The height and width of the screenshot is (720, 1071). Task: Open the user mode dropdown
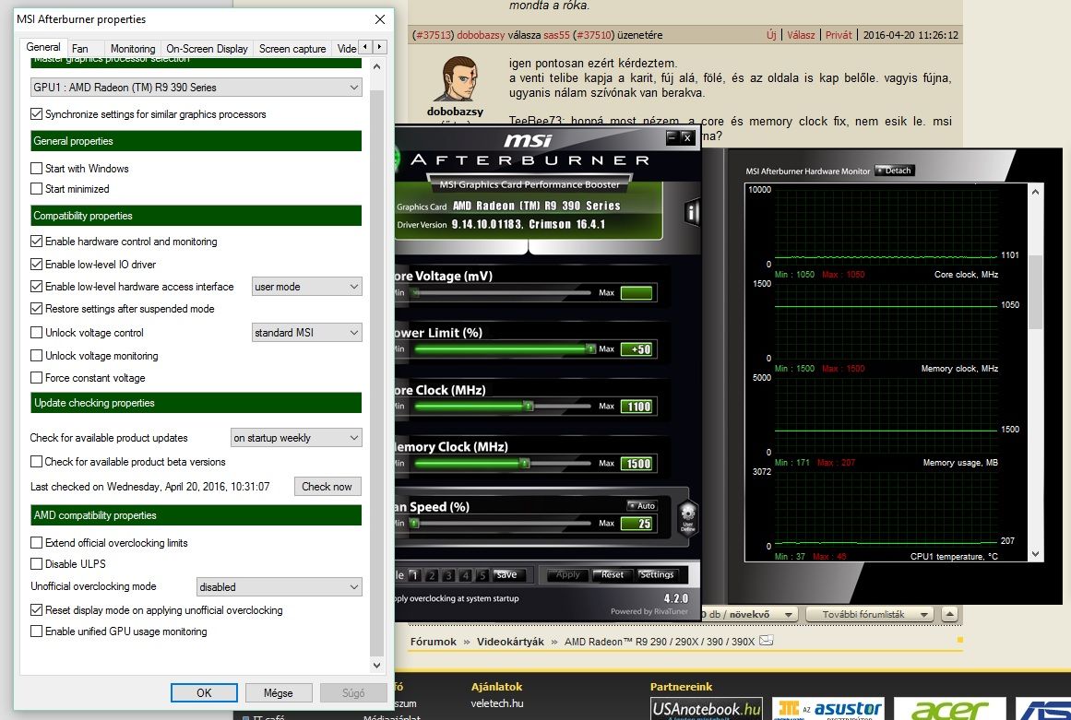(x=306, y=287)
